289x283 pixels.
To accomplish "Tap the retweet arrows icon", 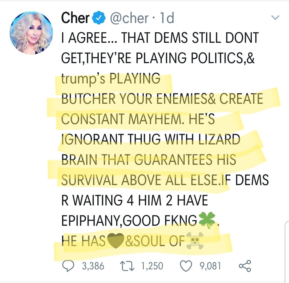I will point(127,266).
